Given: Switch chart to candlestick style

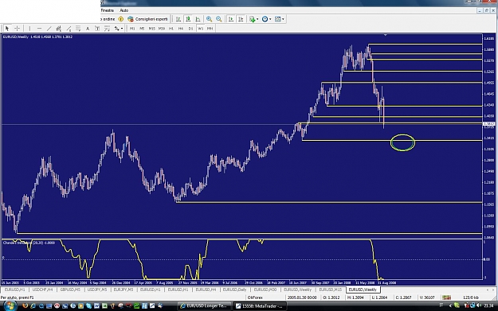Looking at the screenshot, I should click(188, 19).
